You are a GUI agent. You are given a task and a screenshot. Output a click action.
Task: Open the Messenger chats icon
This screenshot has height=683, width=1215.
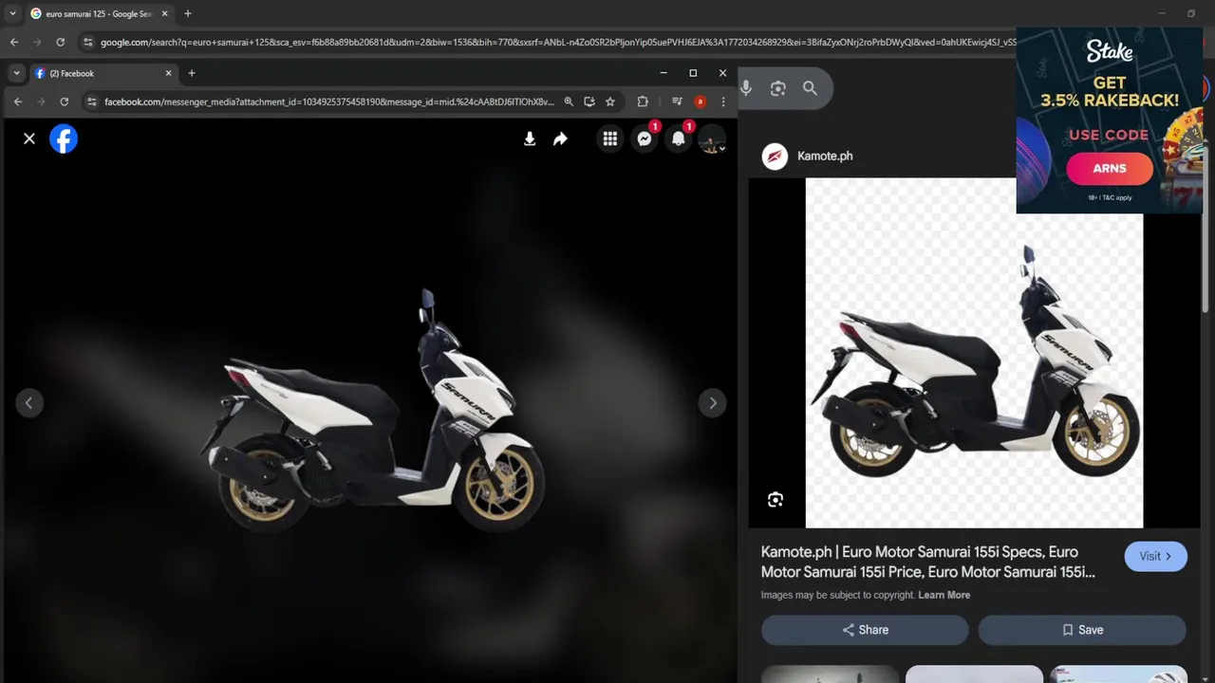(645, 139)
